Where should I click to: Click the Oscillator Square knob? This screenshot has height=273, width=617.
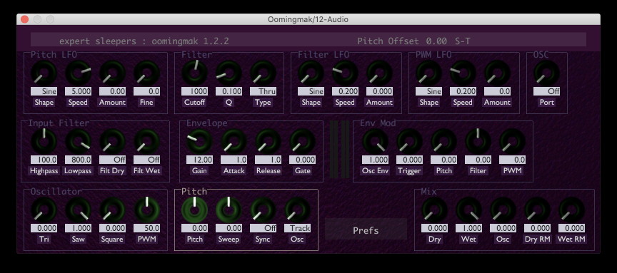(113, 210)
